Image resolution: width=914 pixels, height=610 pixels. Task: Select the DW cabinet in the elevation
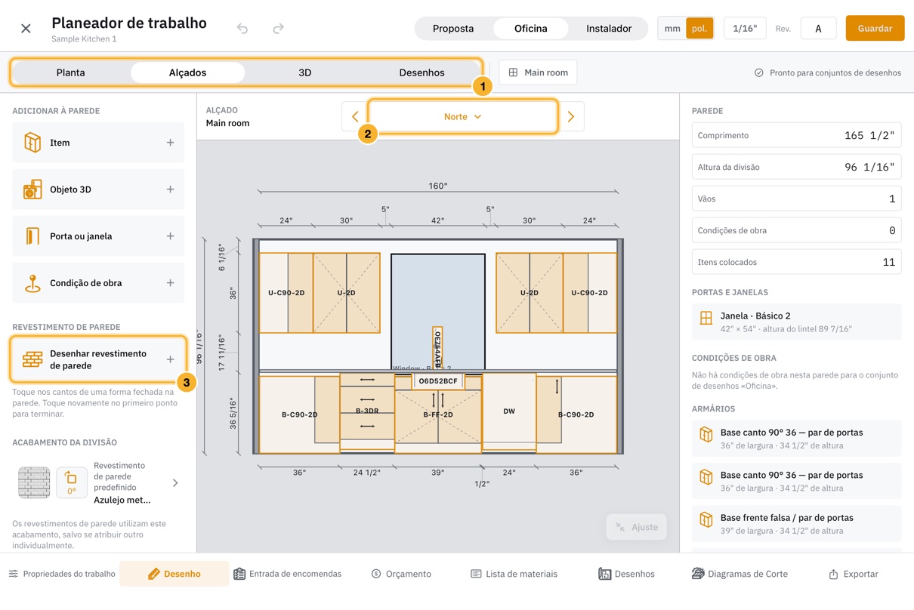point(509,411)
